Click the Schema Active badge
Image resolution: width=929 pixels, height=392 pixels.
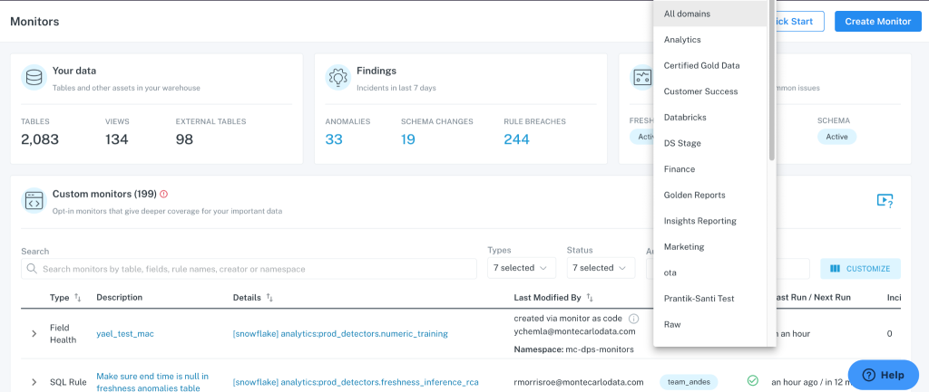click(836, 137)
